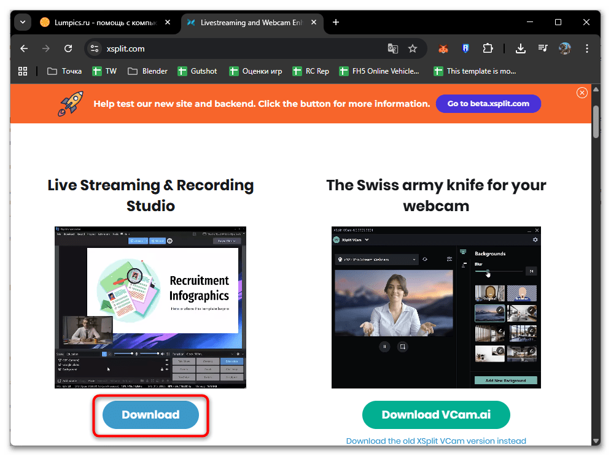Open the FH5 Online Vehicle bookmark
This screenshot has height=456, width=611.
(379, 71)
